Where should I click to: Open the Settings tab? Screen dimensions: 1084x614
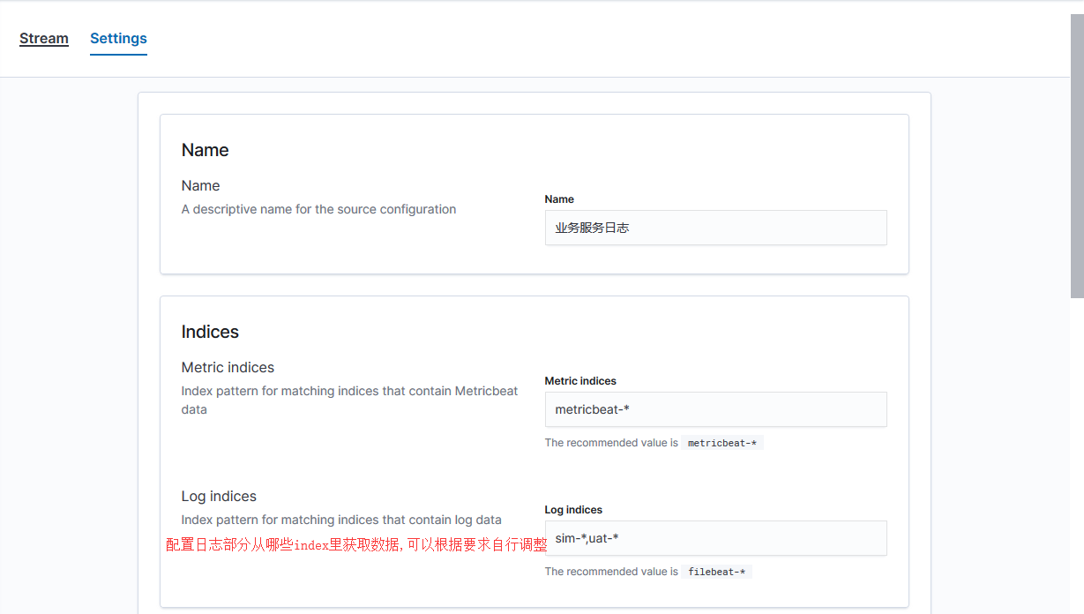(x=118, y=39)
